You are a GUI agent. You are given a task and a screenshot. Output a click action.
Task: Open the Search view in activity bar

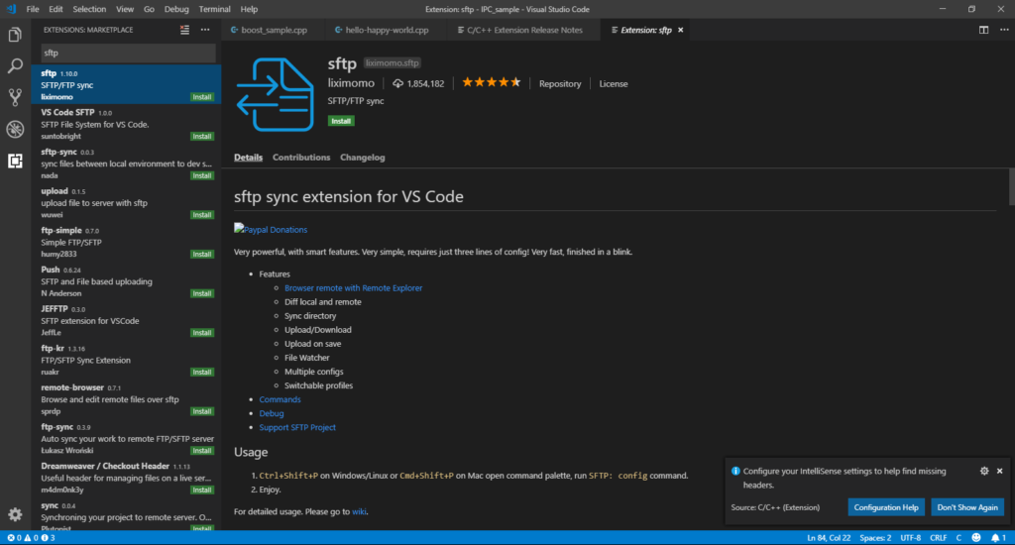(x=15, y=65)
